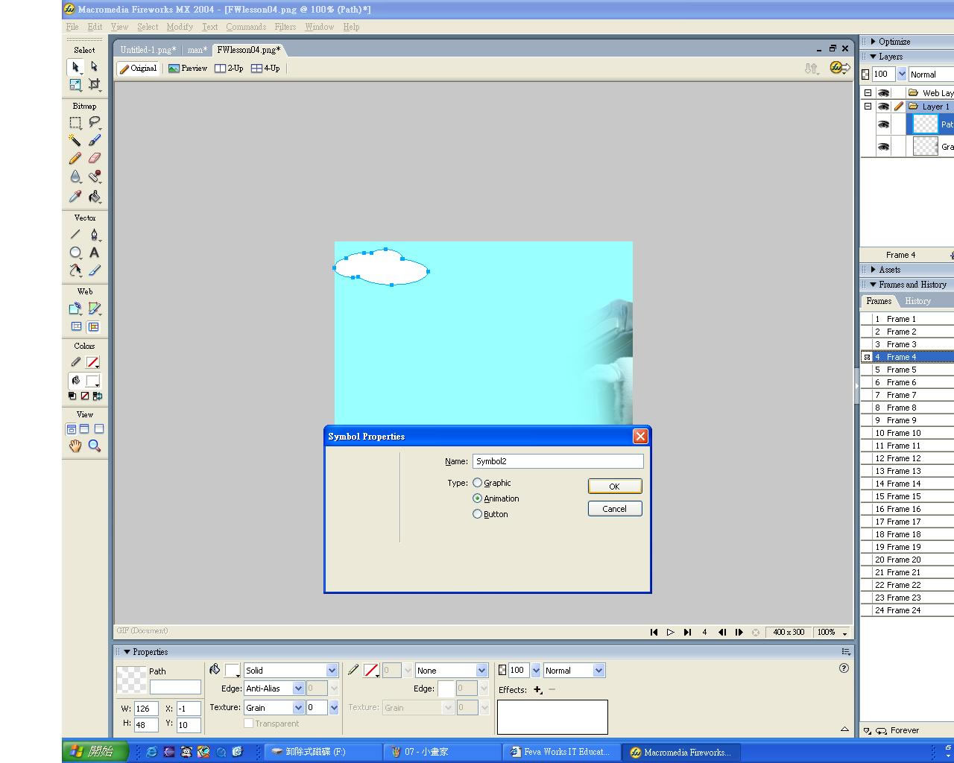The width and height of the screenshot is (954, 763).
Task: Select the Scale tool
Action: pyautogui.click(x=75, y=85)
